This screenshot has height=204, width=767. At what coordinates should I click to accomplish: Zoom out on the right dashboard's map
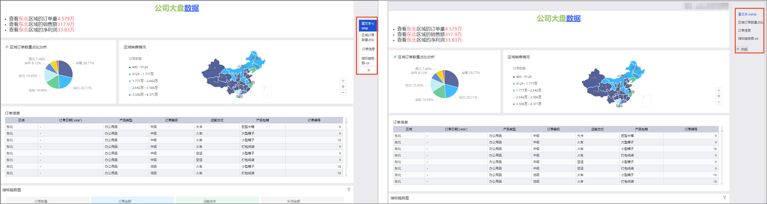pyautogui.click(x=719, y=102)
